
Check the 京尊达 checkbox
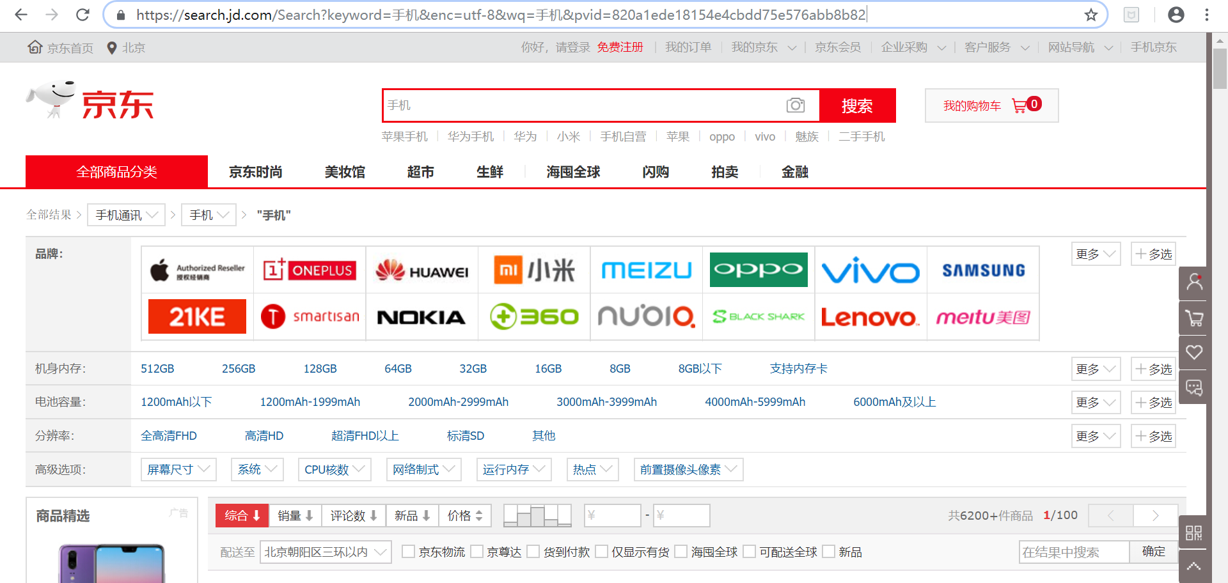476,551
